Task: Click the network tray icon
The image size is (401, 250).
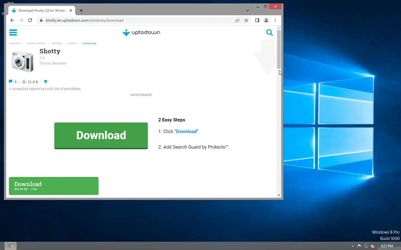Action: (x=366, y=246)
